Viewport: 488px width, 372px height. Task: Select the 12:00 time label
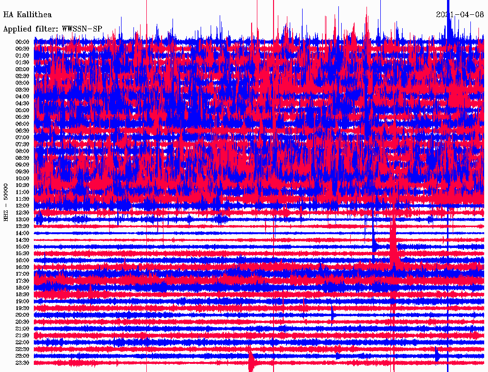22,206
